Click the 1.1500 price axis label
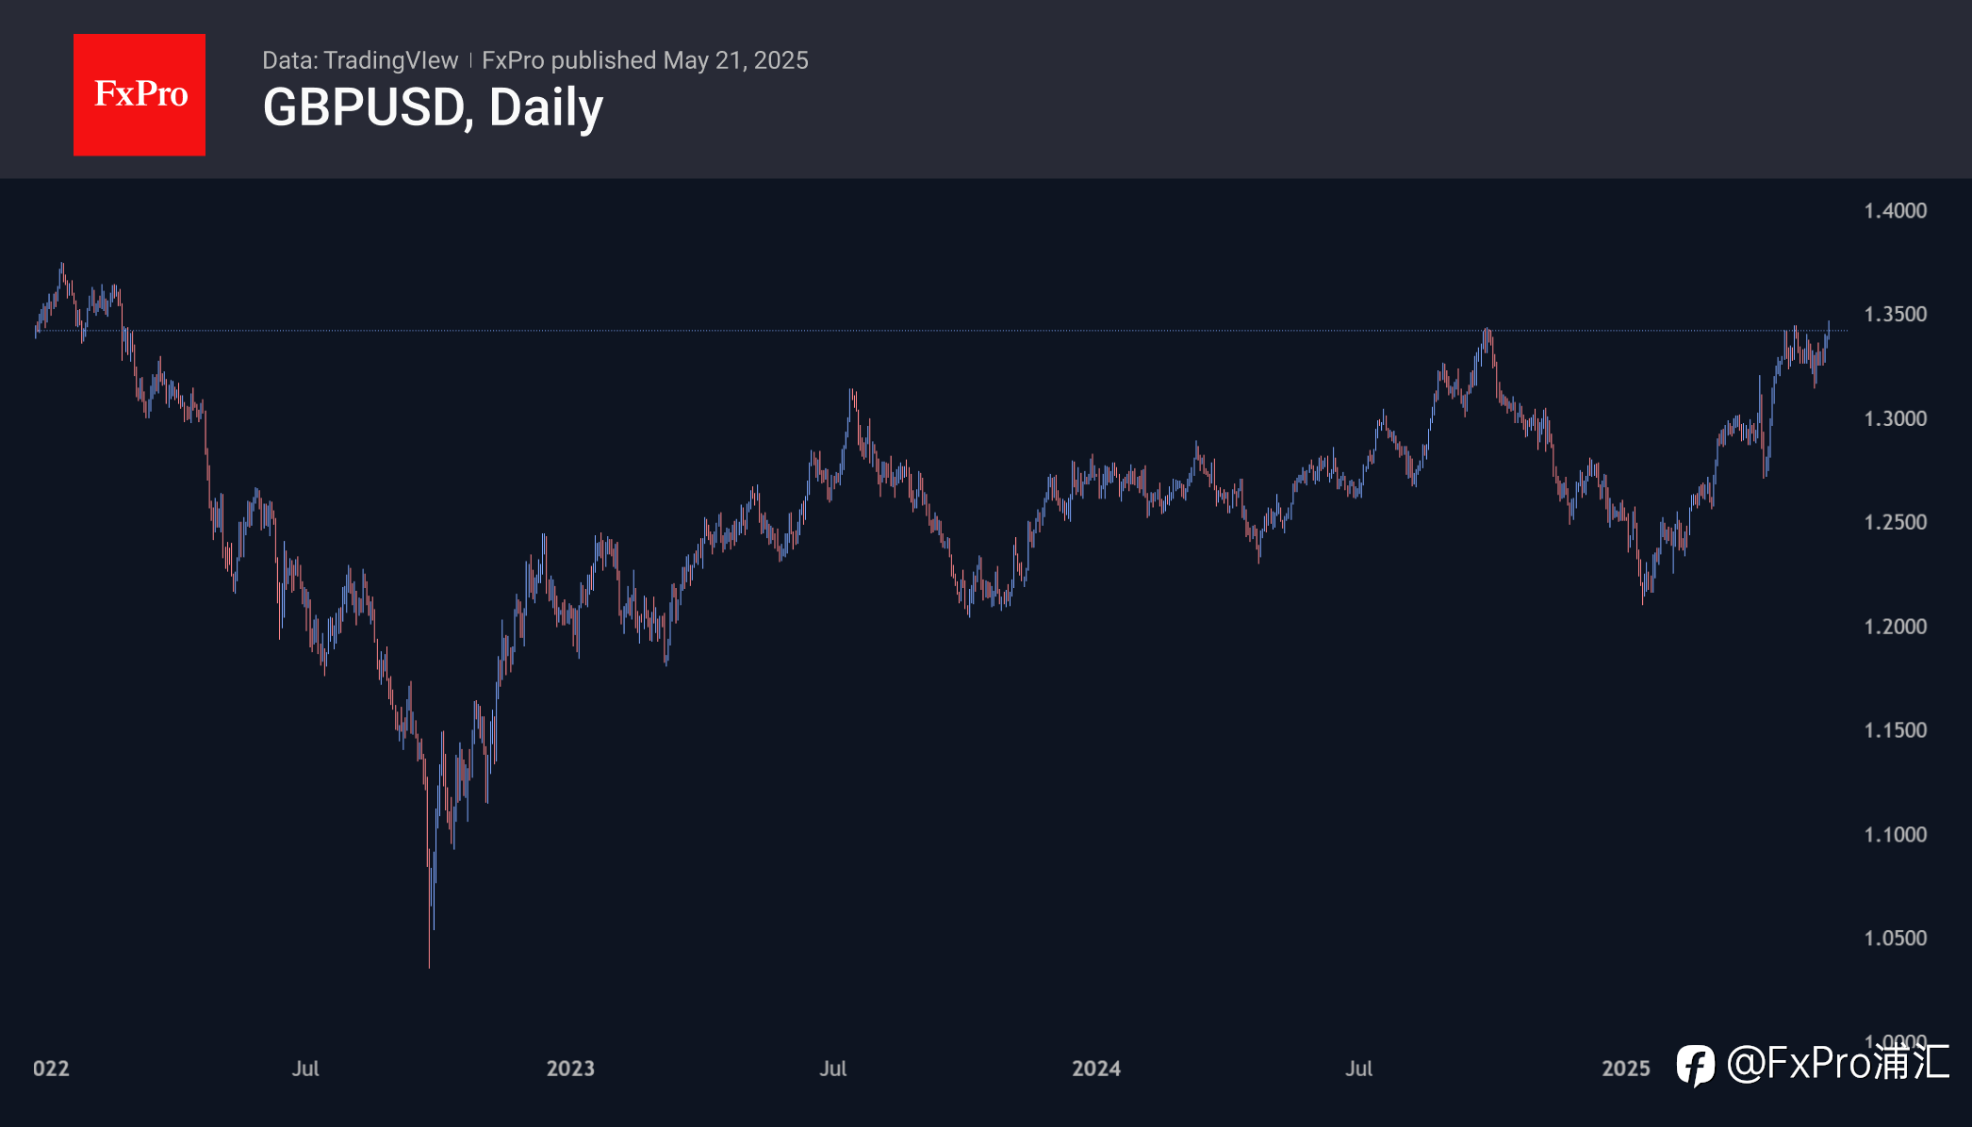This screenshot has width=1972, height=1127. tap(1896, 730)
